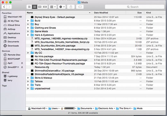
Task: Switch to column view
Action: coord(40,7)
